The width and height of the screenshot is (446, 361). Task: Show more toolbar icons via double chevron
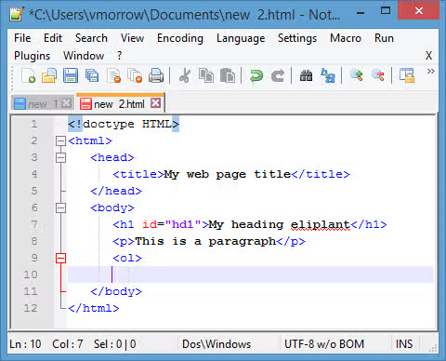430,72
